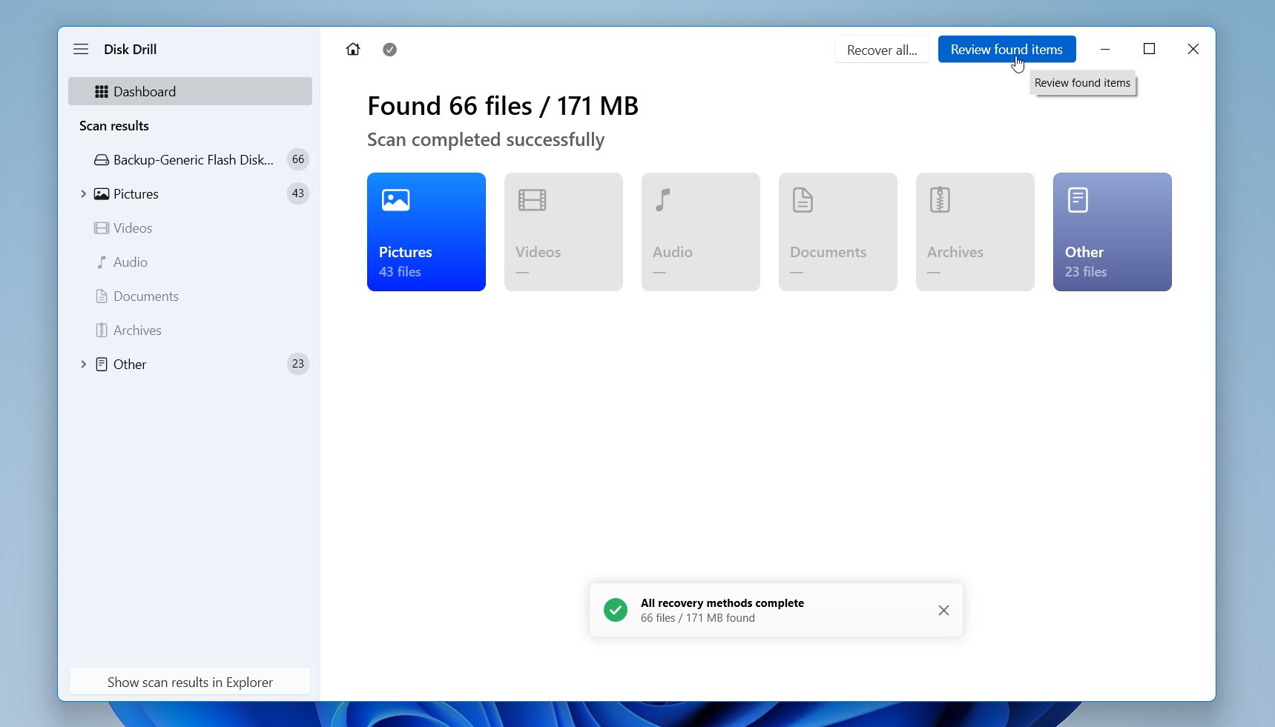The width and height of the screenshot is (1275, 727).
Task: Select Audio in the sidebar
Action: (x=190, y=262)
